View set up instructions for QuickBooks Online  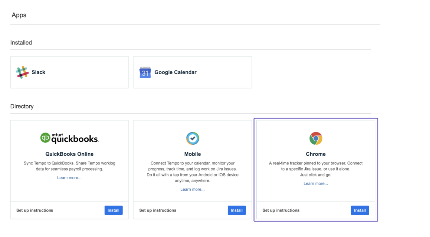click(35, 210)
